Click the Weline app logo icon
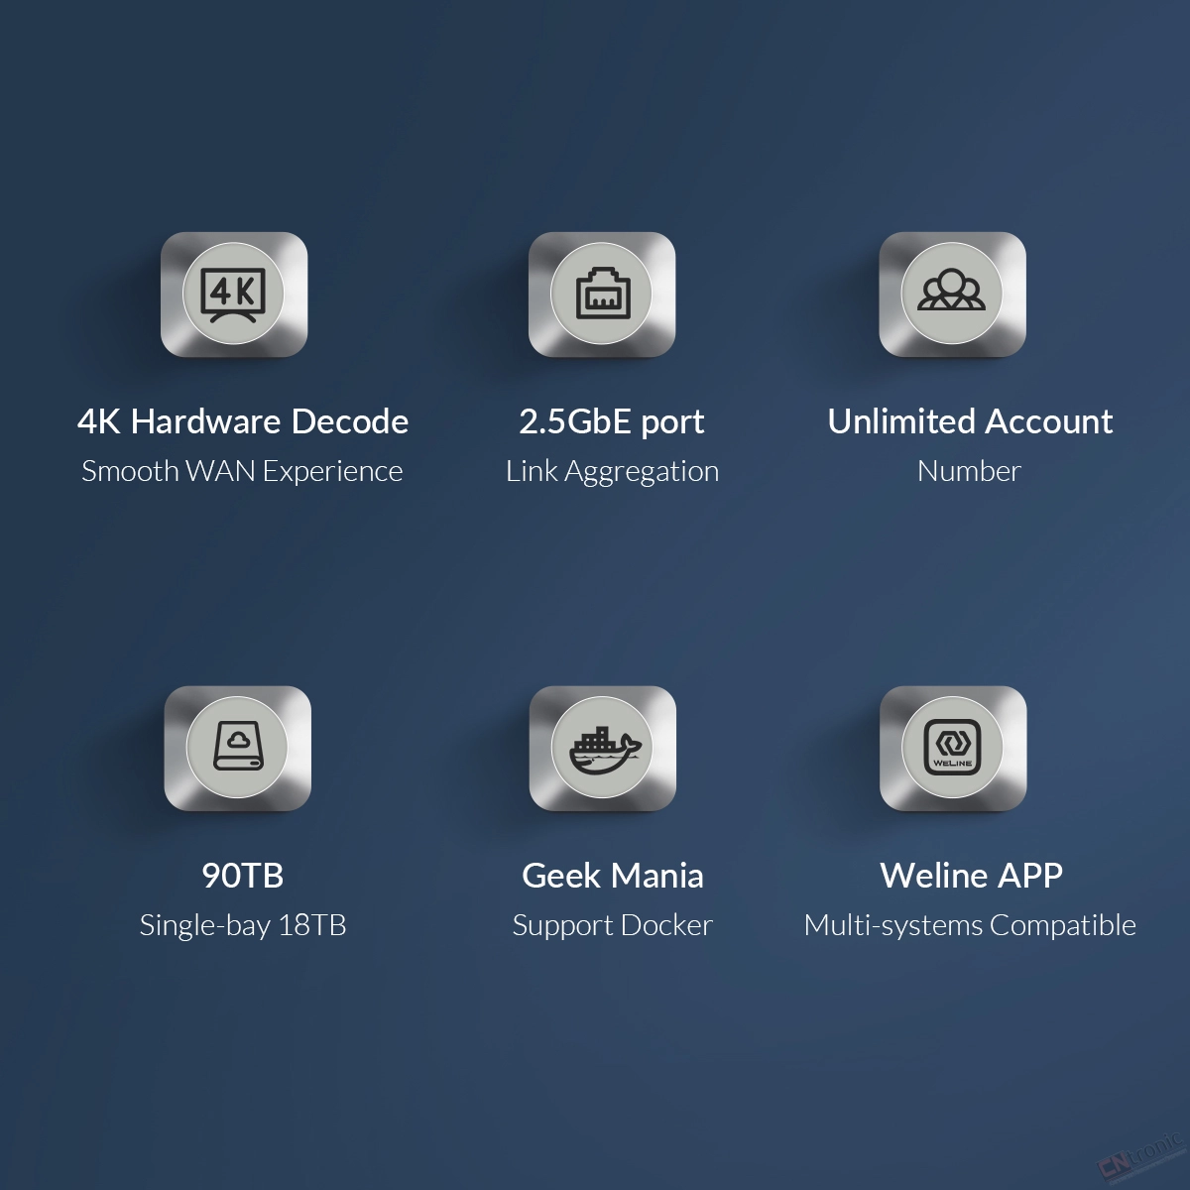This screenshot has width=1190, height=1190. (953, 748)
